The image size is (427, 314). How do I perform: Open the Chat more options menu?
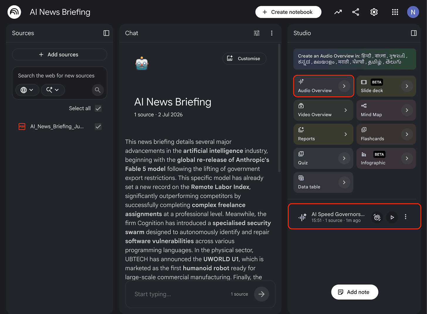click(272, 33)
